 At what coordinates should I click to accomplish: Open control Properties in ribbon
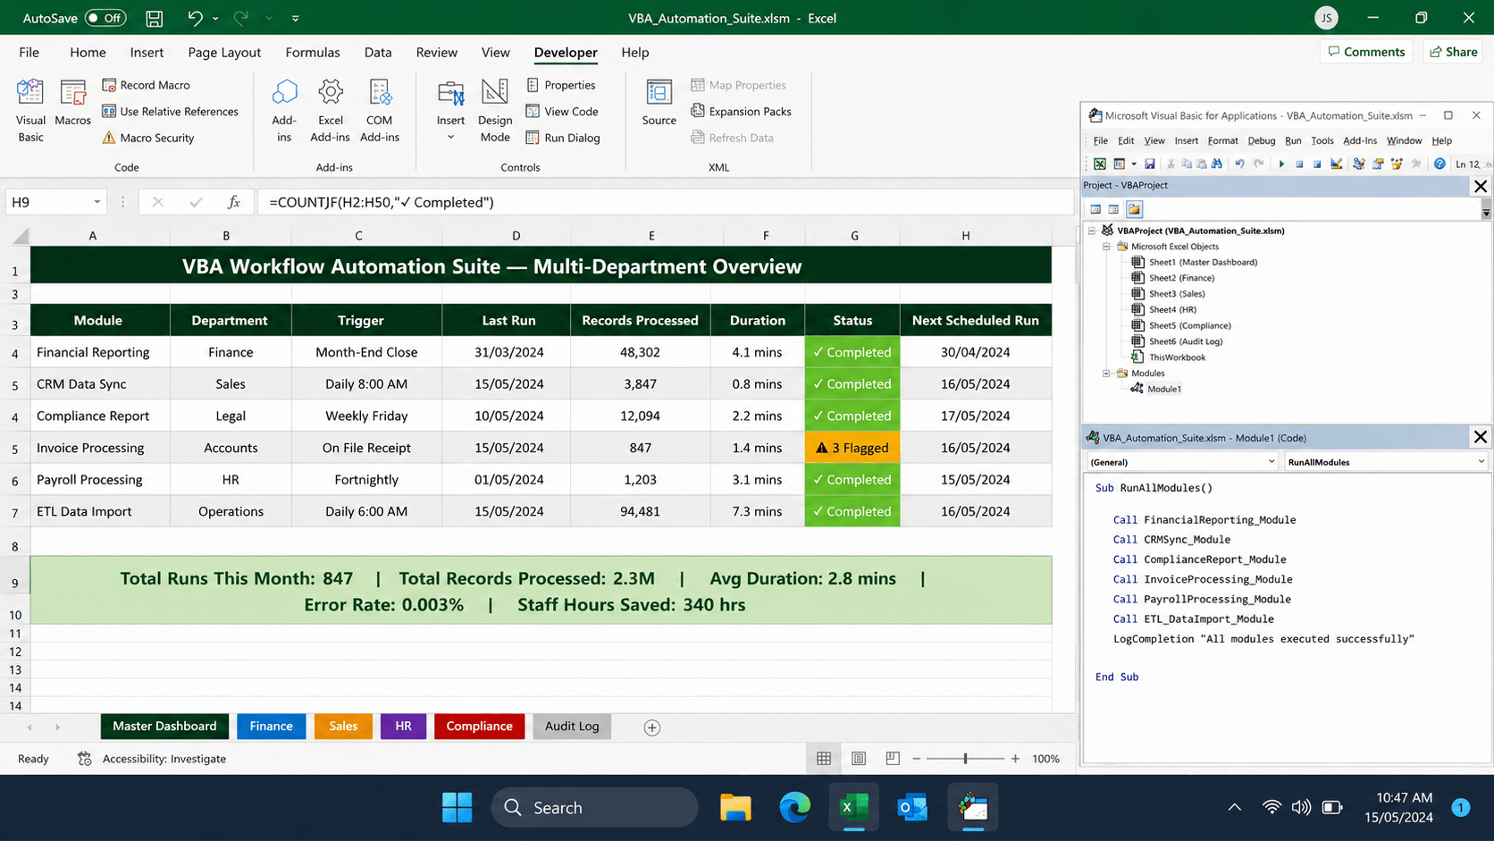click(560, 85)
